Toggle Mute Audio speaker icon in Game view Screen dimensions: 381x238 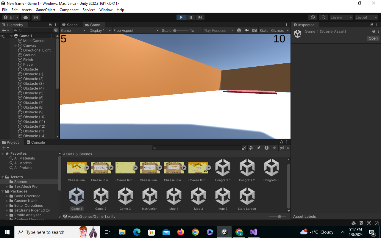pos(247,30)
